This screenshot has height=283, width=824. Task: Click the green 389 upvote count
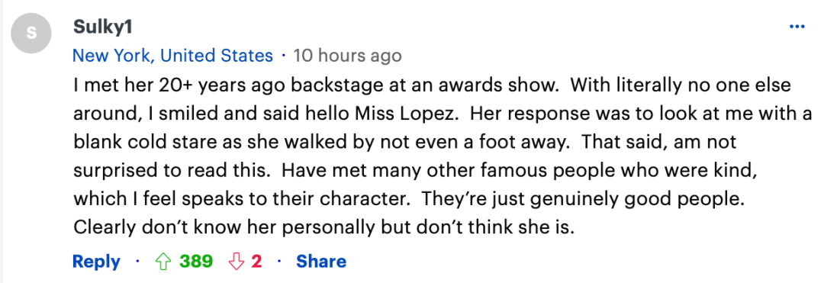coord(196,261)
